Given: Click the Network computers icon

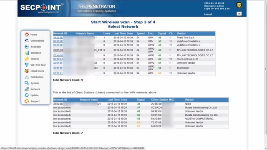Looking at the screenshot, I should click(27, 89).
